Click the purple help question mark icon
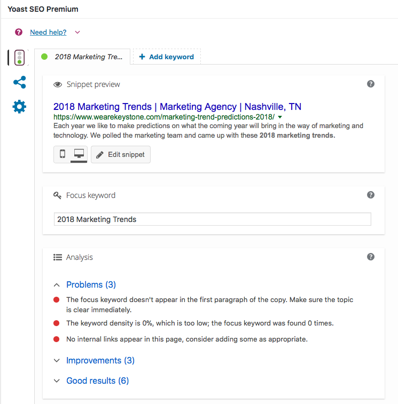Viewport: 398px width, 404px height. point(19,32)
